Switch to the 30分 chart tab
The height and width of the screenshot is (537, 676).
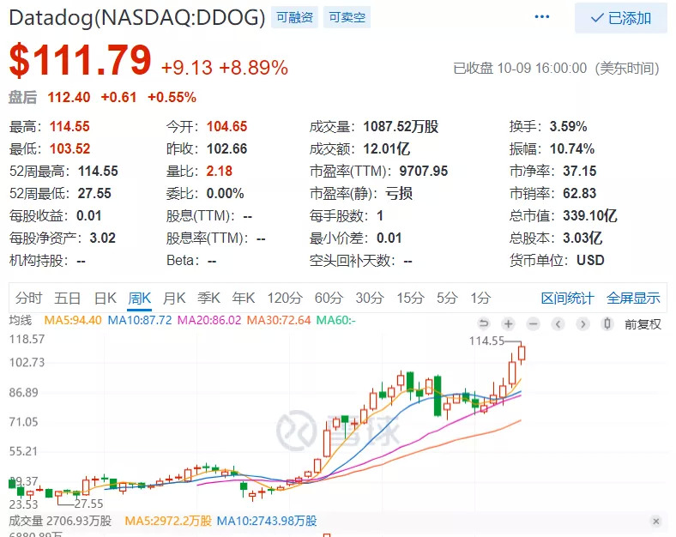click(x=370, y=298)
